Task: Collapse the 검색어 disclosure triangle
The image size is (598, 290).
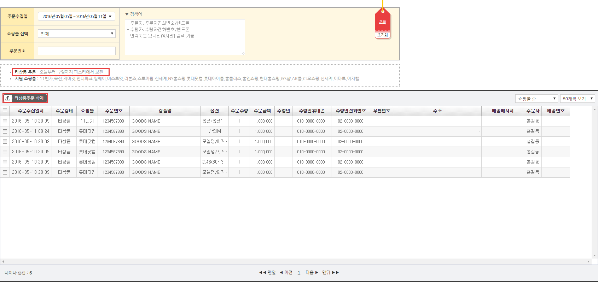Action: tap(127, 14)
